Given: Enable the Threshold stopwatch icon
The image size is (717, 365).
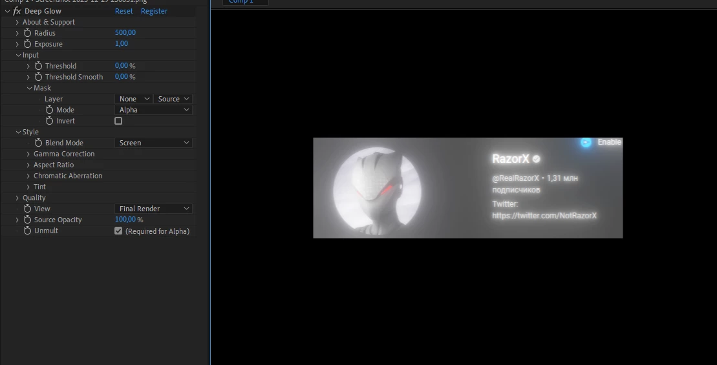Looking at the screenshot, I should tap(38, 66).
